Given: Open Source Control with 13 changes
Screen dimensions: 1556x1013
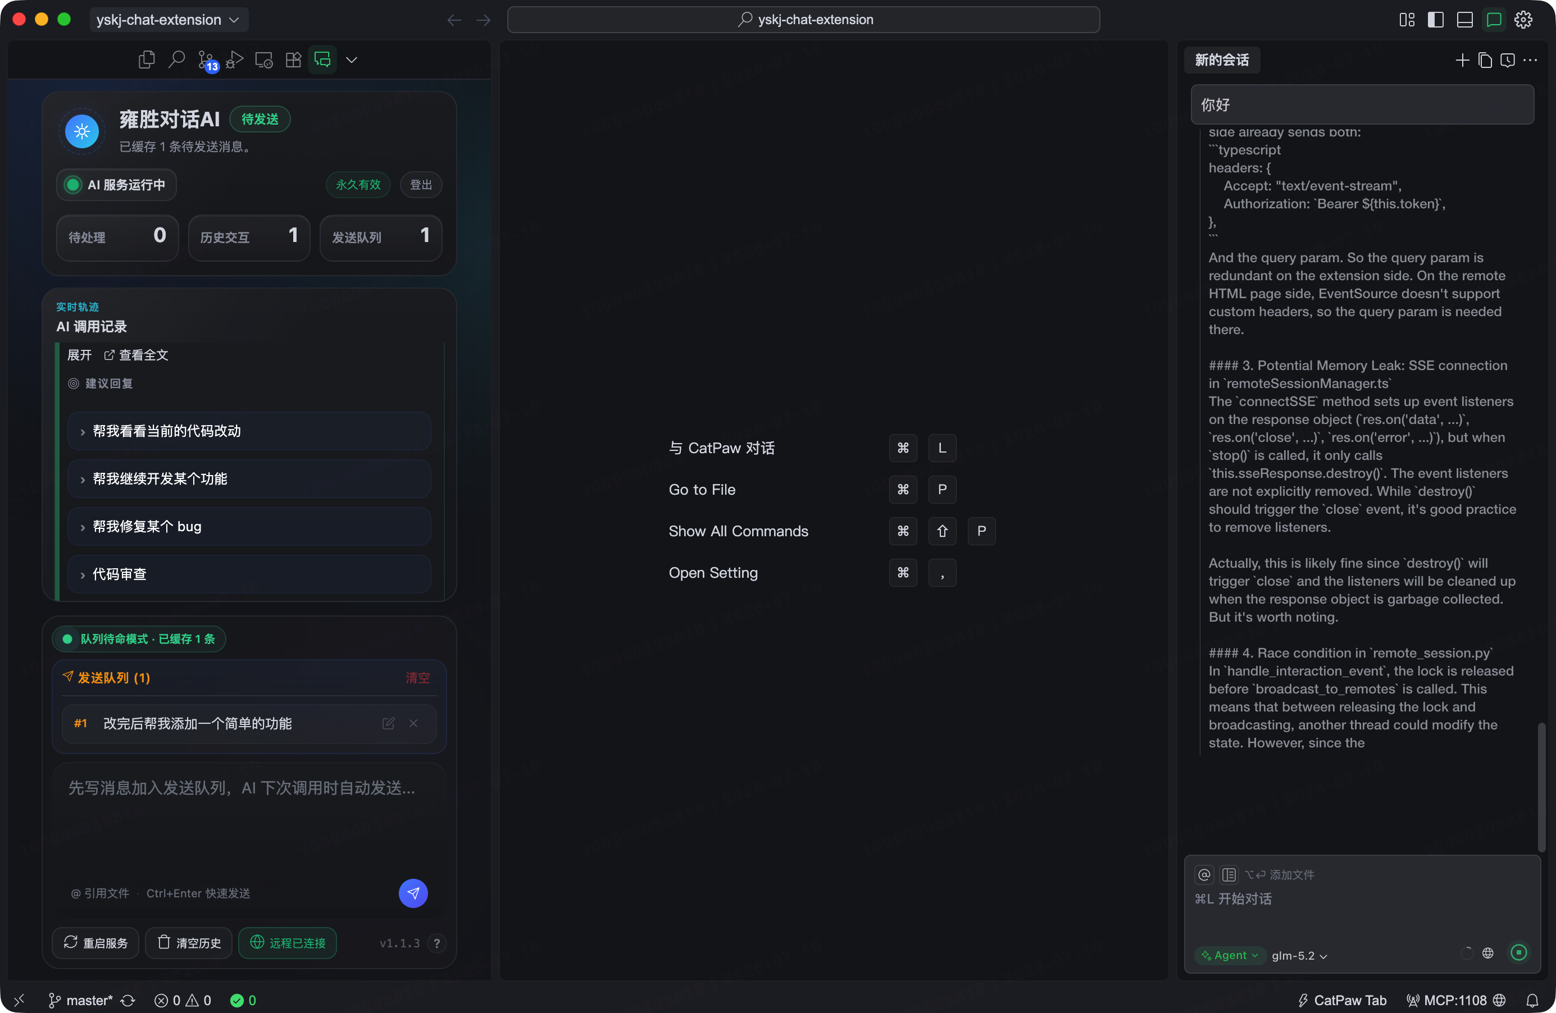Looking at the screenshot, I should [207, 61].
